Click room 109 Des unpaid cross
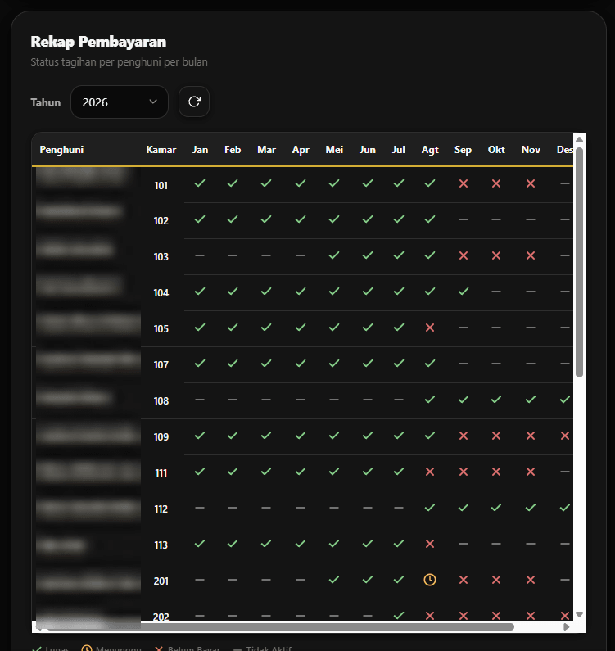Image resolution: width=615 pixels, height=651 pixels. tap(565, 436)
